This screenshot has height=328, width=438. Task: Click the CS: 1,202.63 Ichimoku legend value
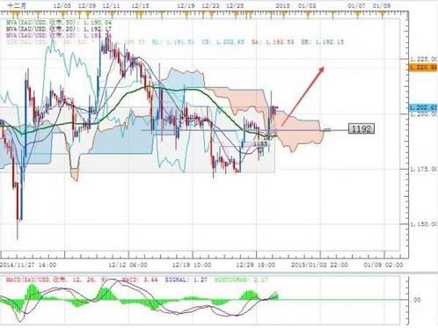point(223,42)
